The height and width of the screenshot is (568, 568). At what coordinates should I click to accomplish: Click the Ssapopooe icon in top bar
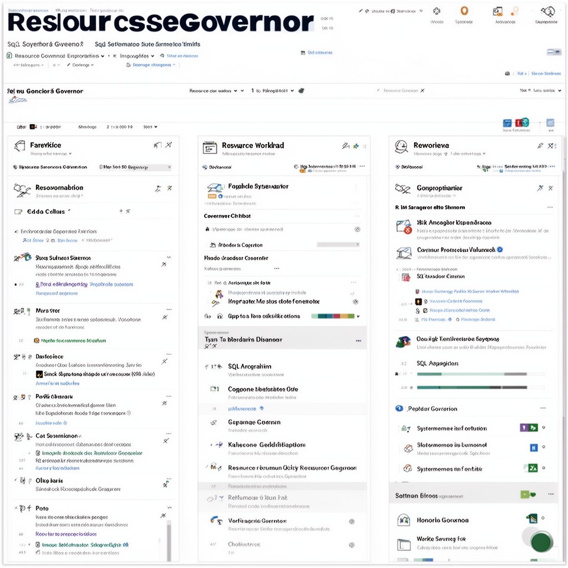click(547, 12)
